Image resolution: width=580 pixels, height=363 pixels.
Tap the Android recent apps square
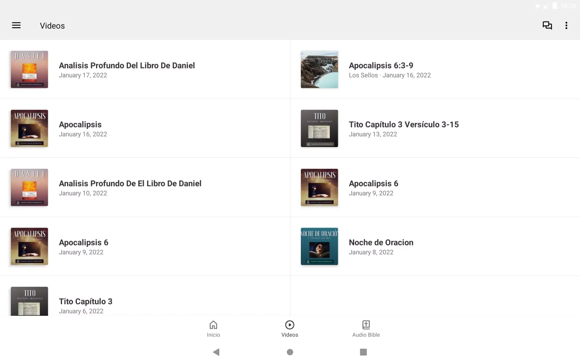[x=363, y=352]
